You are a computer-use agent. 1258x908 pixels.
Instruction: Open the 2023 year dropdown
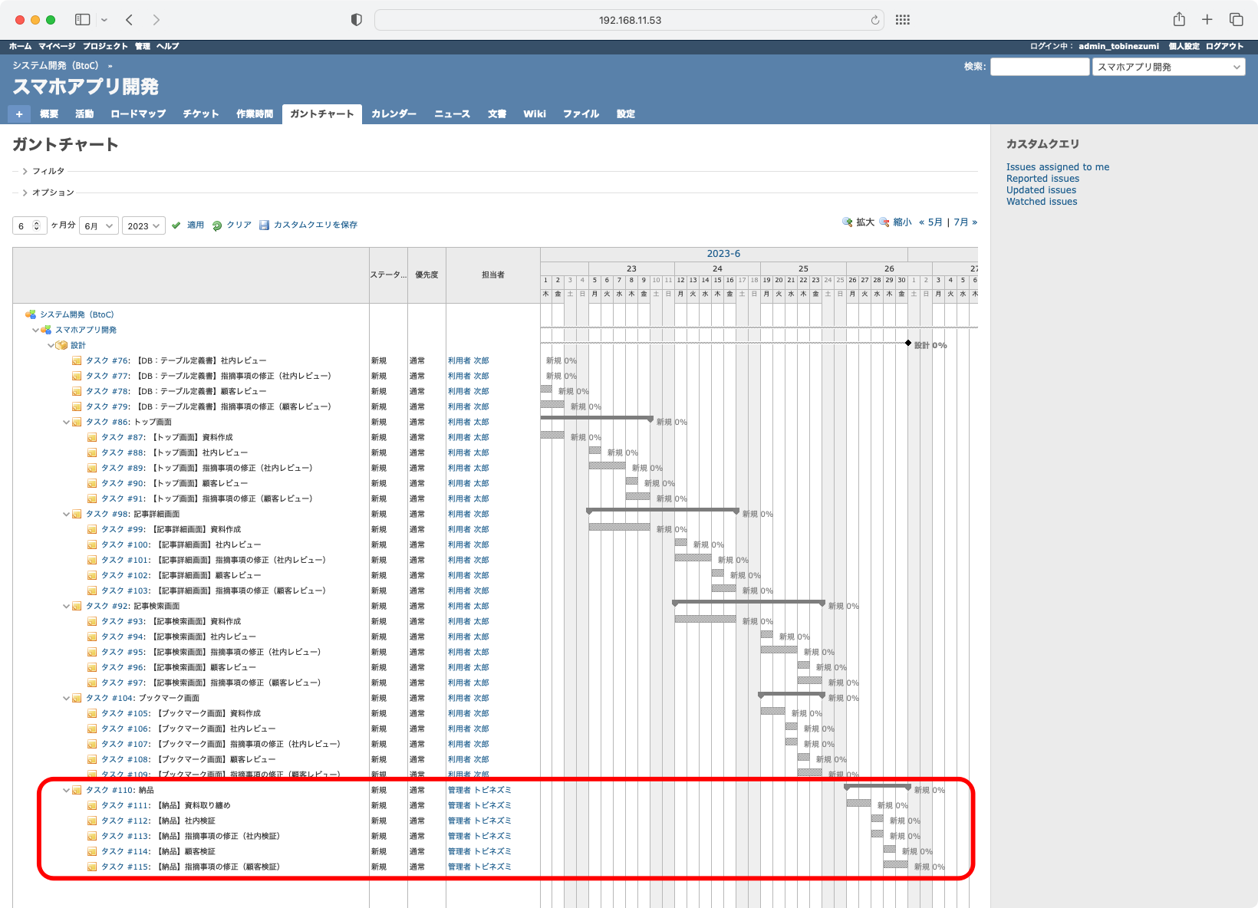point(143,225)
